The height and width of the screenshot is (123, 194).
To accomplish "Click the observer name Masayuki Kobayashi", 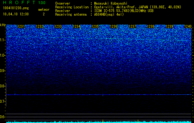I will [x=111, y=3].
